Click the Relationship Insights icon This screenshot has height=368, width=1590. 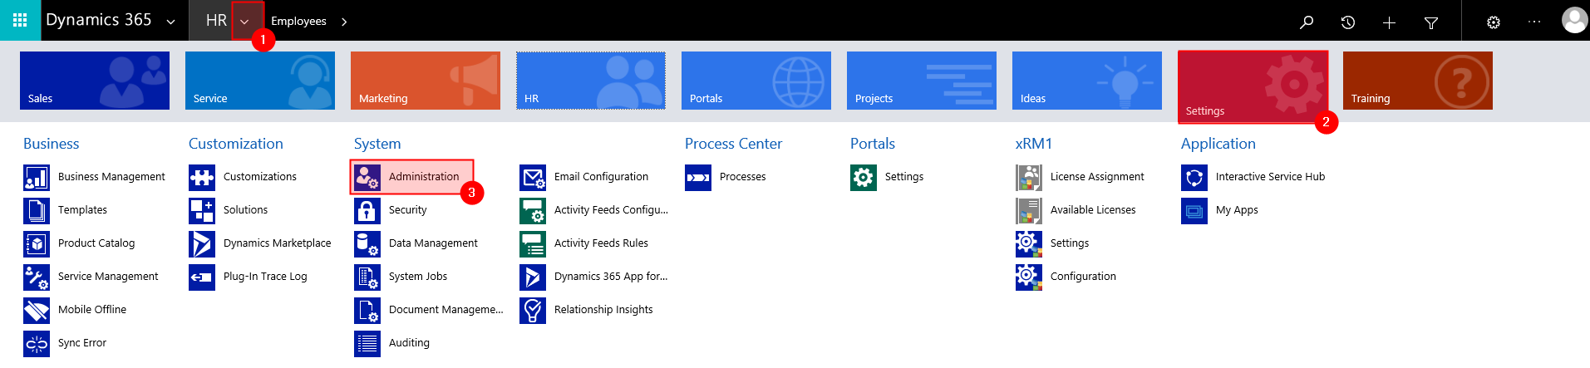533,311
